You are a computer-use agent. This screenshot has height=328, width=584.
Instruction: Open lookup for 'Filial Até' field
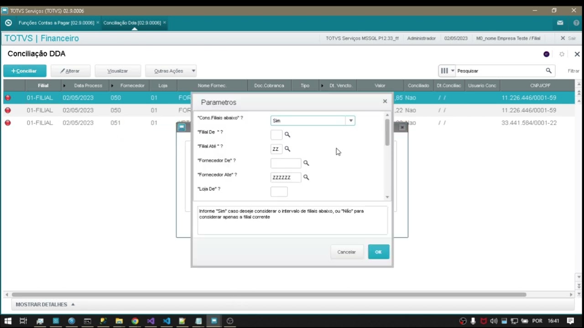click(287, 149)
